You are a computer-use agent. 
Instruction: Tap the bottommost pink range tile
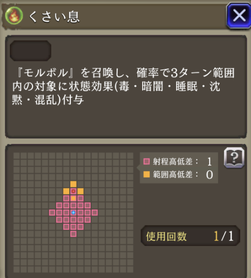tap(73, 234)
